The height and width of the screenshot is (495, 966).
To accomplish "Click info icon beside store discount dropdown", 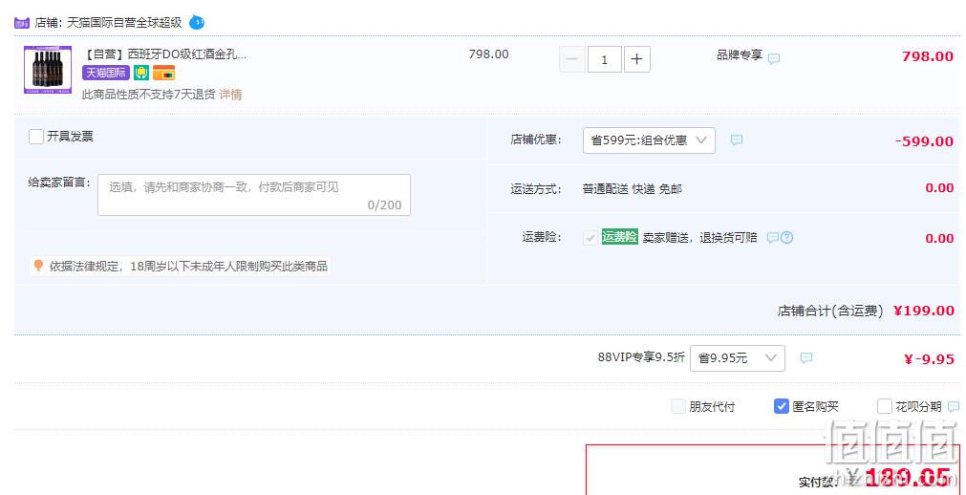I will pyautogui.click(x=737, y=140).
